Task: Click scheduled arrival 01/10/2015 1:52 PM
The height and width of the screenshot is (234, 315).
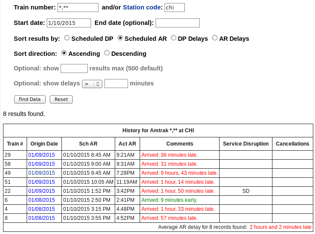Action: [x=87, y=191]
